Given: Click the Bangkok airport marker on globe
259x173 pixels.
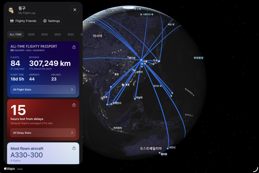Looking at the screenshot, I should pyautogui.click(x=102, y=98).
